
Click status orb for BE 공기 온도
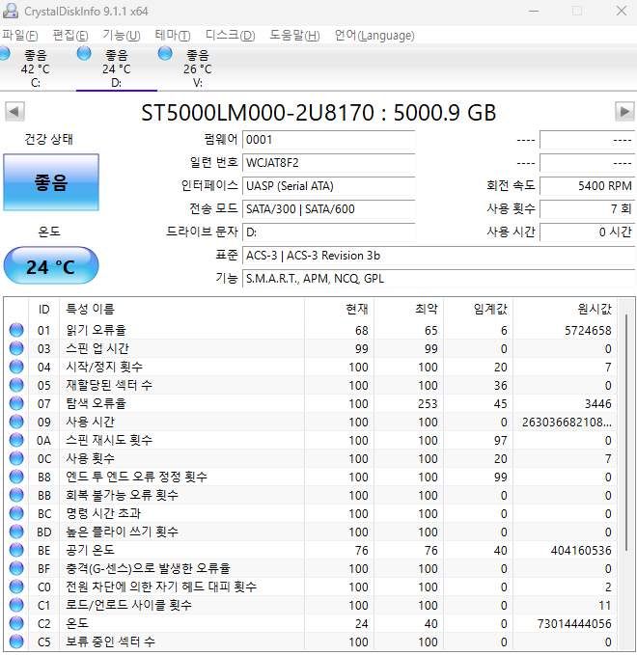pos(16,551)
